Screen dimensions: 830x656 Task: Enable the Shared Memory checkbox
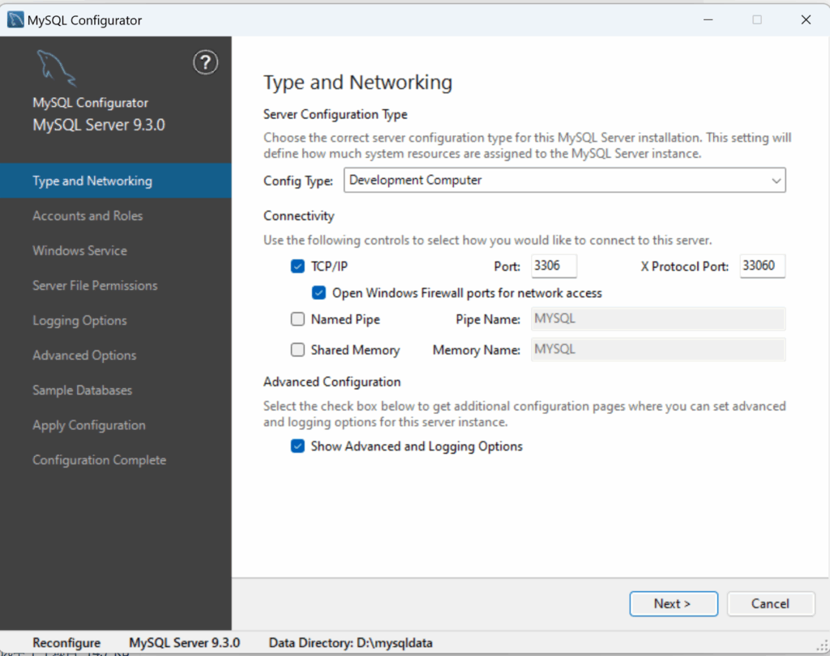(x=297, y=350)
